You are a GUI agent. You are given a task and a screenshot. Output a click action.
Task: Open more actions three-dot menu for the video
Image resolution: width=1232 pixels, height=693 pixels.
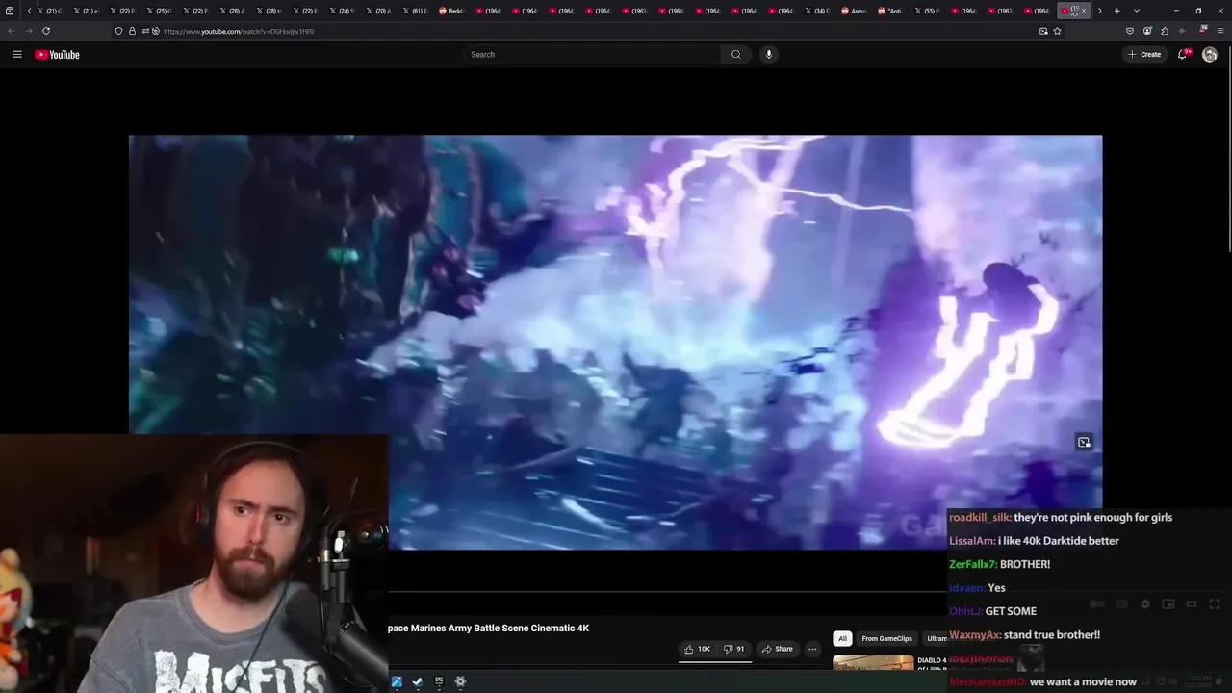[x=812, y=649]
